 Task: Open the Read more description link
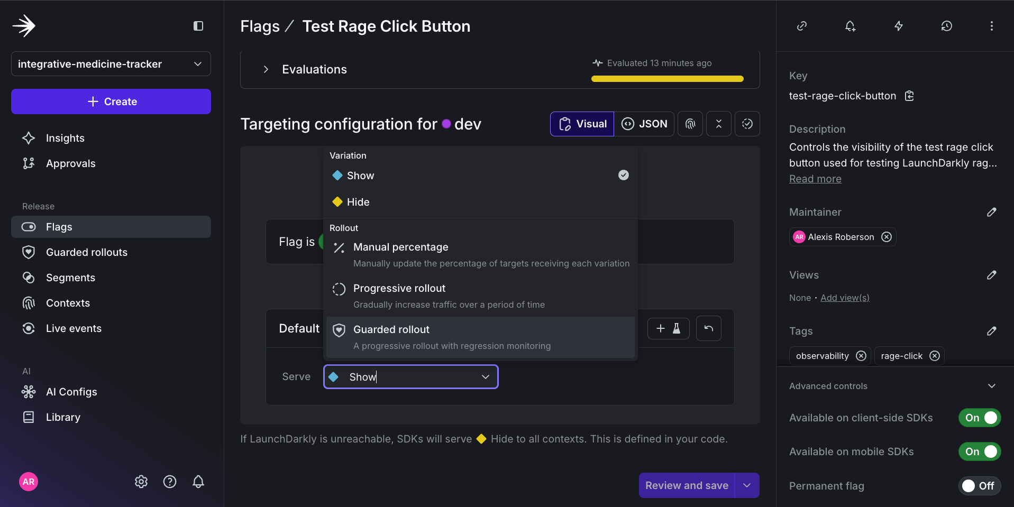pos(815,179)
